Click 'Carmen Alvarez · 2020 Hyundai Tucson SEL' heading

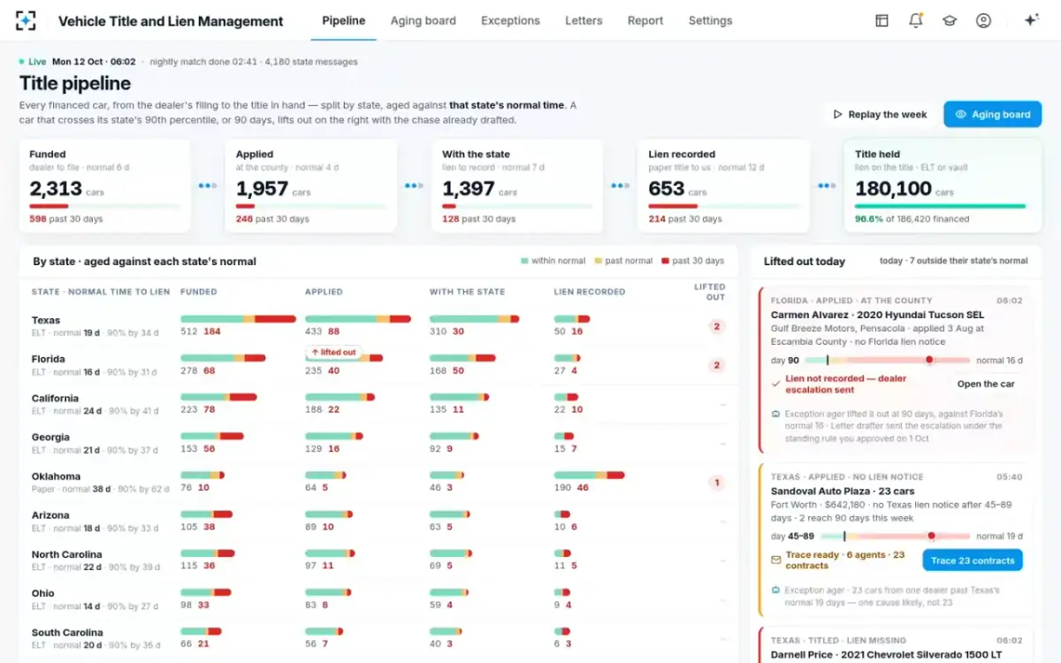coord(877,315)
